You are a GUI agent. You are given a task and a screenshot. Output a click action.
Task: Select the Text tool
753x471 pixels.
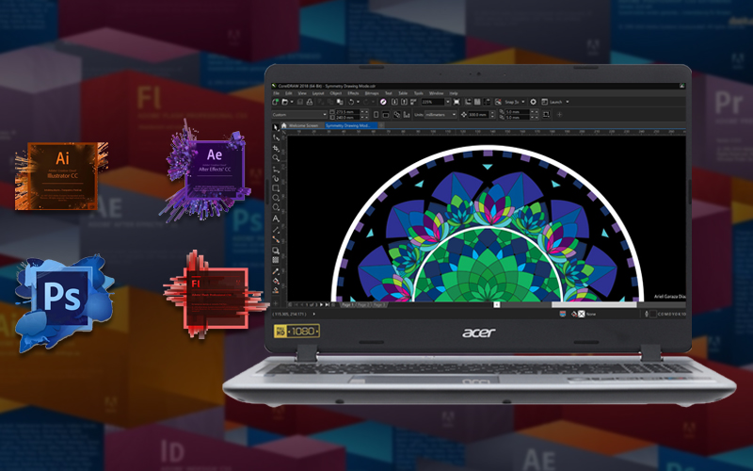pos(276,219)
